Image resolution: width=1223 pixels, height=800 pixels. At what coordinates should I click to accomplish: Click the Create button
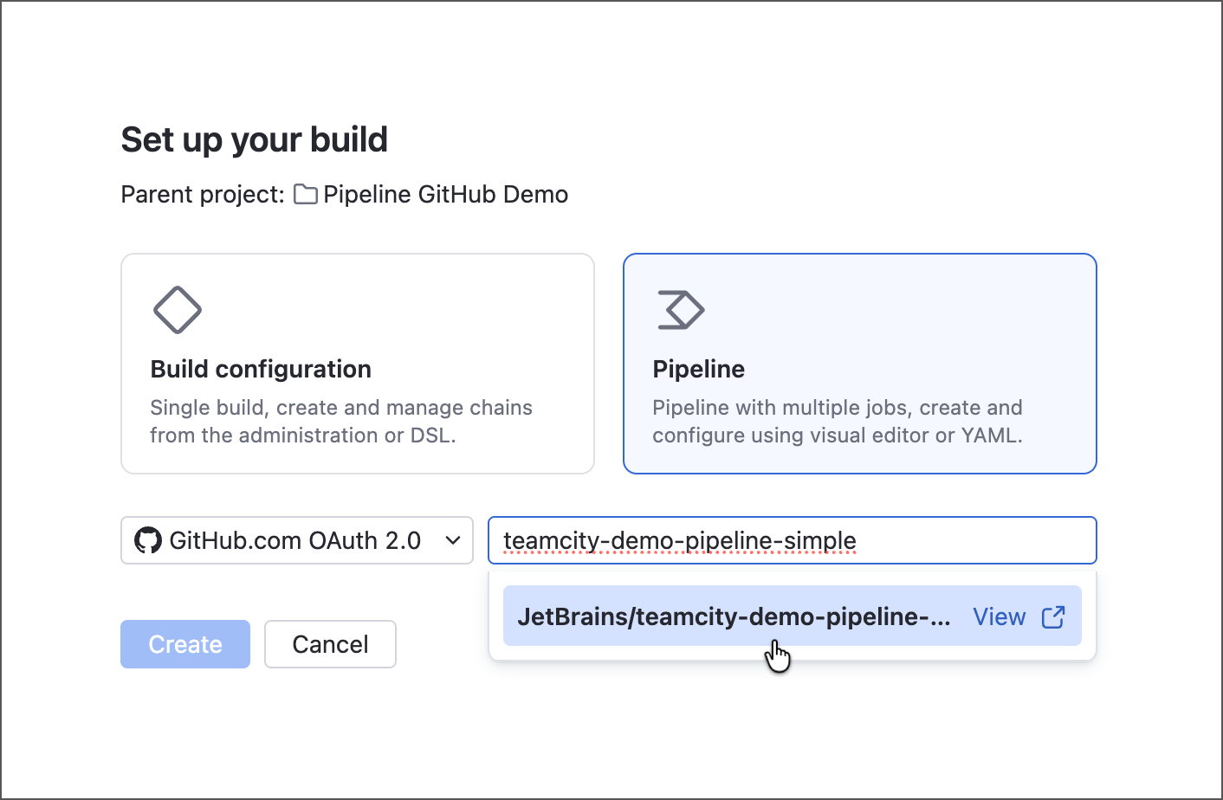pyautogui.click(x=185, y=644)
